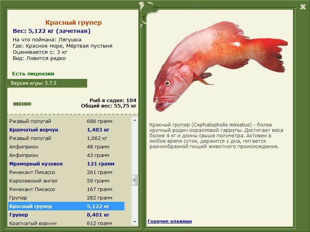
Task: Select Групер 282 грамм row
Action: coord(66,198)
